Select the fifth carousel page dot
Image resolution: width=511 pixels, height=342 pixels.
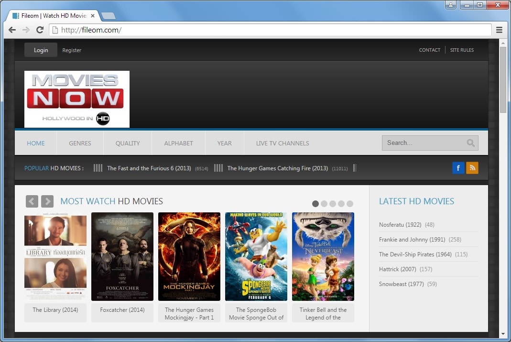[x=350, y=204]
